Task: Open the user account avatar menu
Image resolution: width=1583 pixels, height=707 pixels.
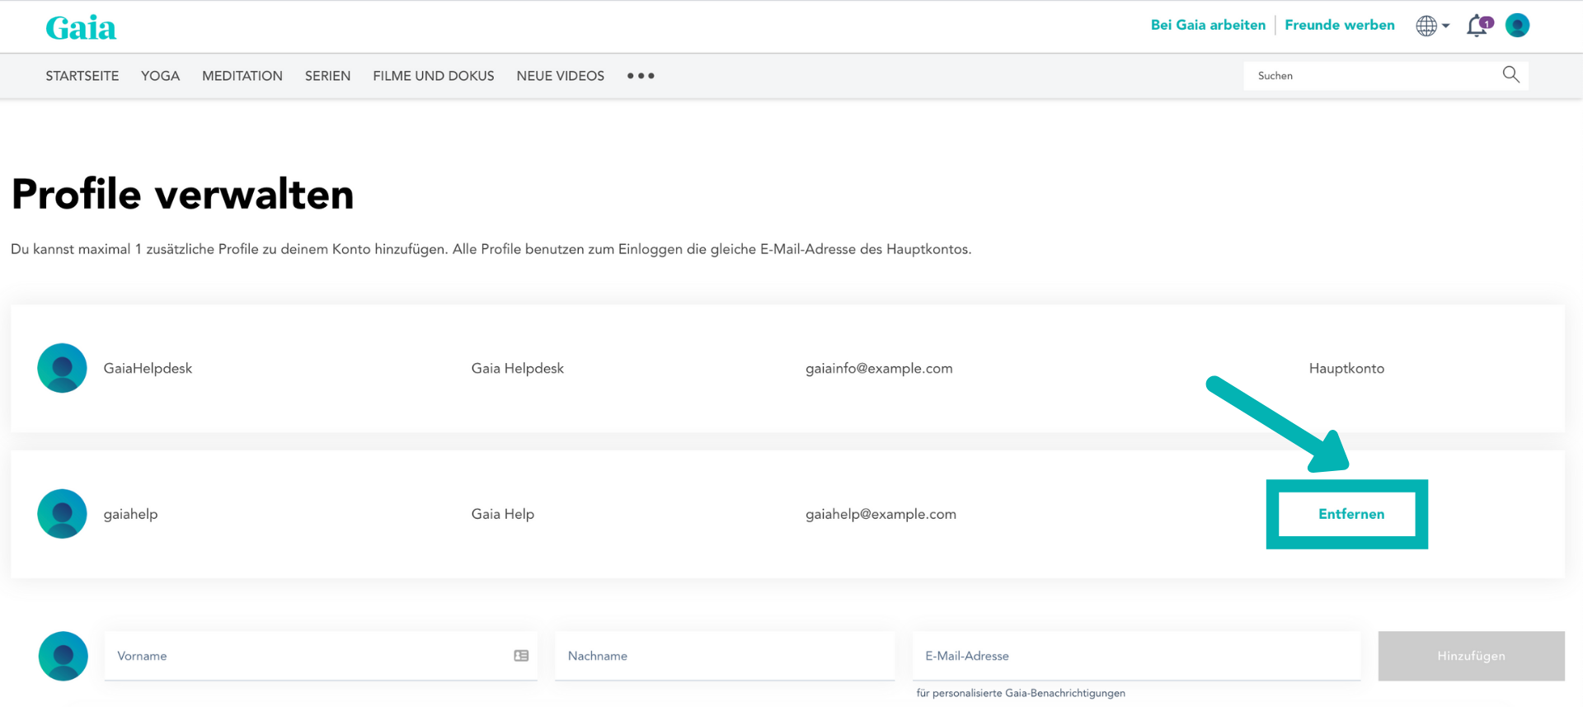Action: pyautogui.click(x=1517, y=26)
